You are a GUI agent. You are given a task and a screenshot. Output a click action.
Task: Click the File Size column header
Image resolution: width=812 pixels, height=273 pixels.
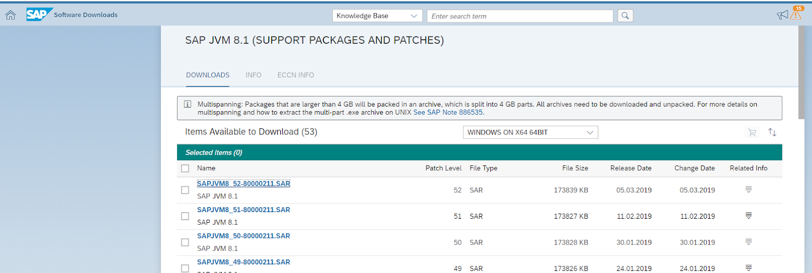(x=575, y=168)
